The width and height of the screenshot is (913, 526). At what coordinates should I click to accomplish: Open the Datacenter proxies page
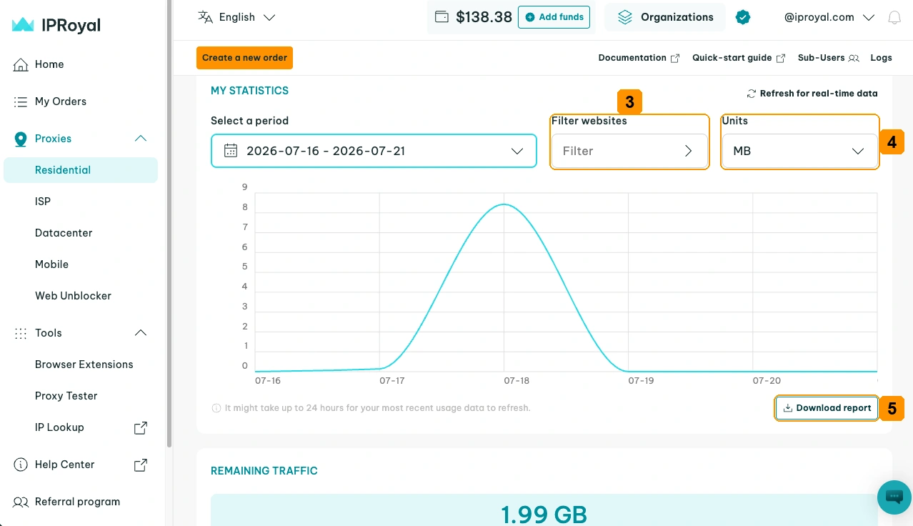(x=64, y=233)
